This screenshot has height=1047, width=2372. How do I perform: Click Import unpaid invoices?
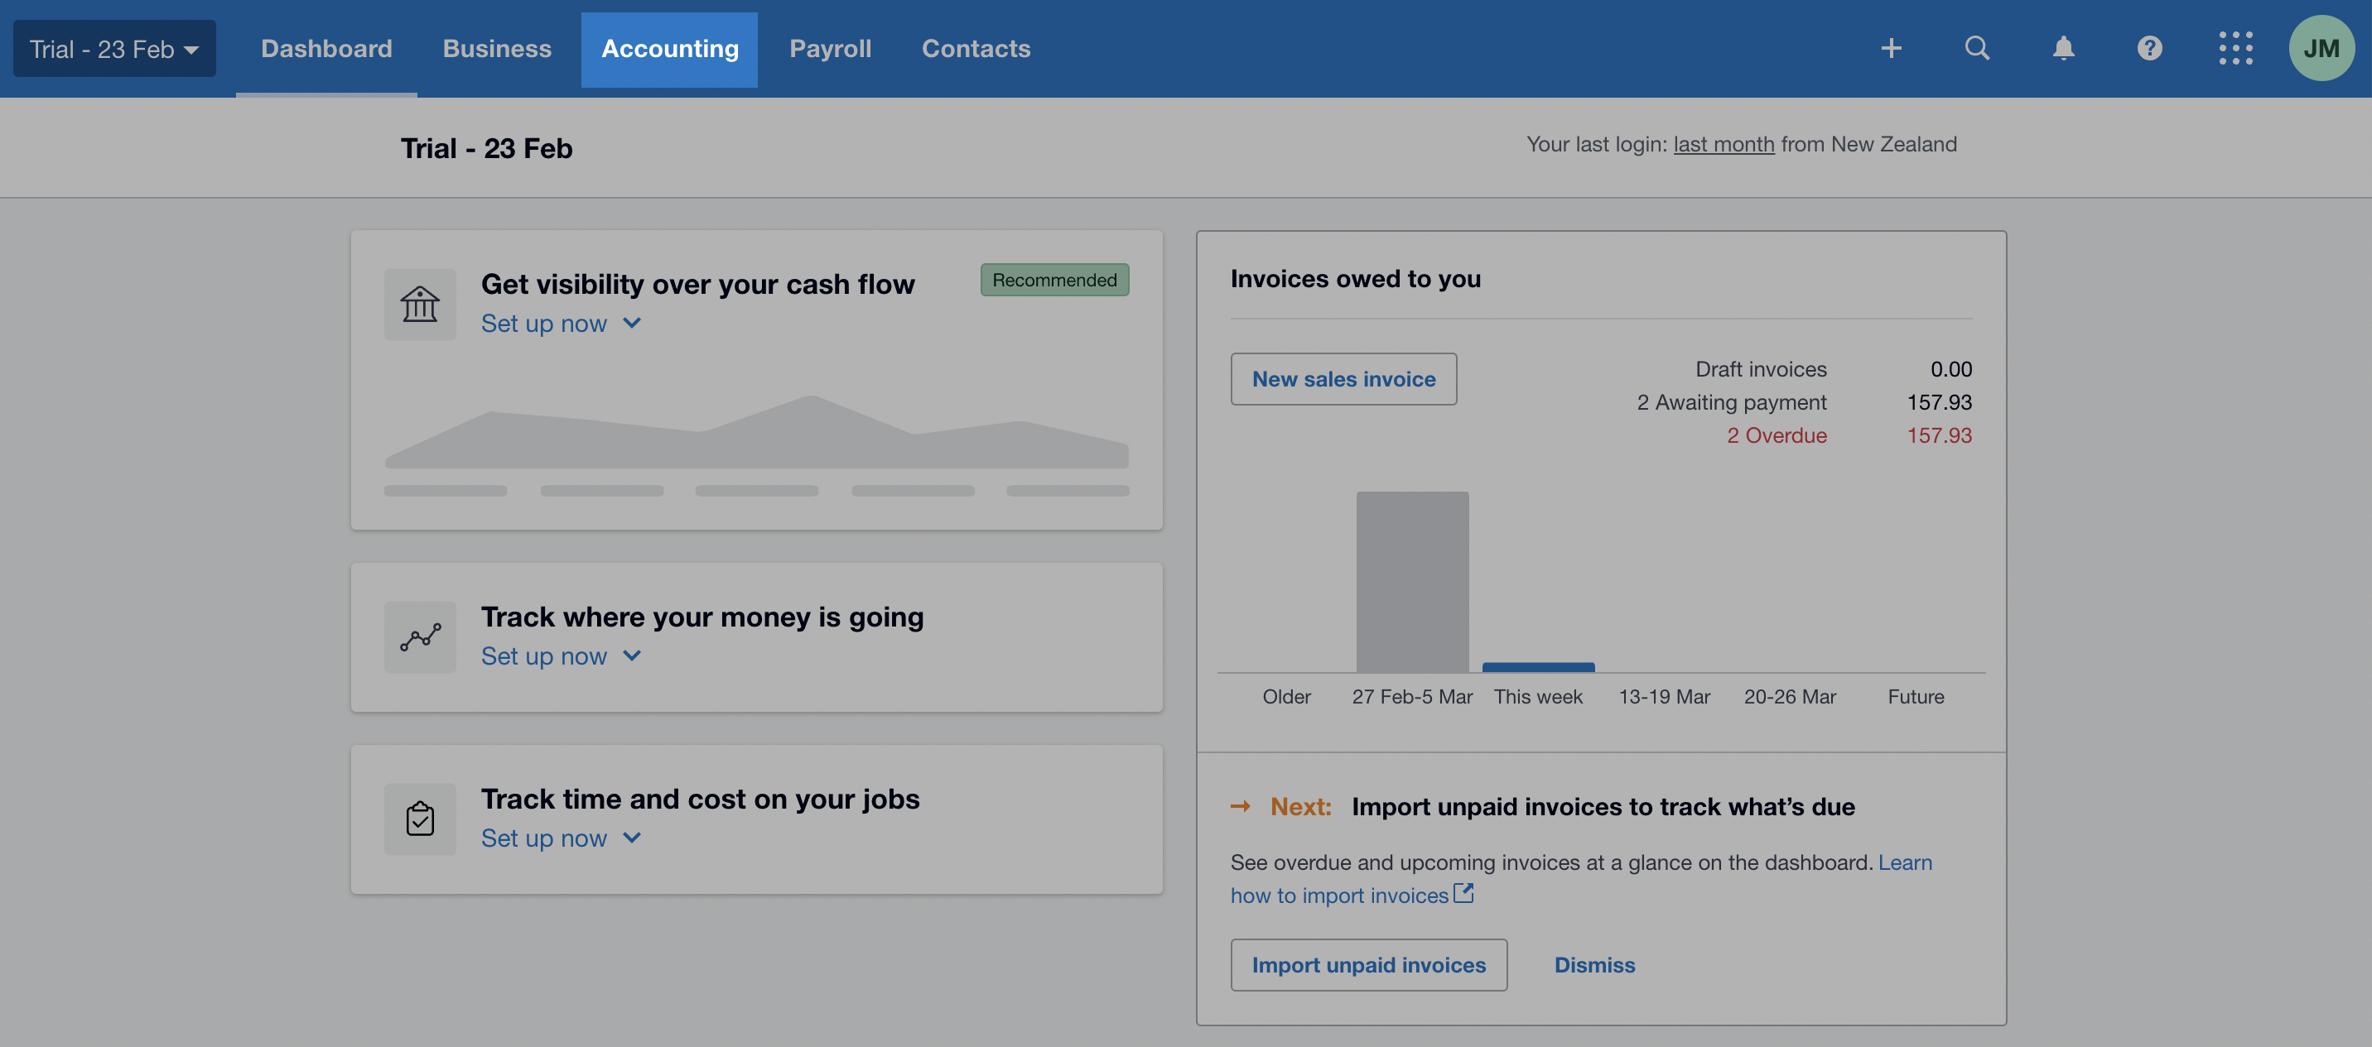1368,964
